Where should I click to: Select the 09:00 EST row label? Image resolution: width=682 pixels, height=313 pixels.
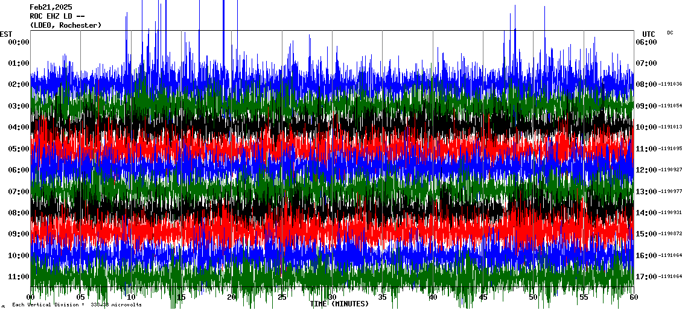pos(19,234)
